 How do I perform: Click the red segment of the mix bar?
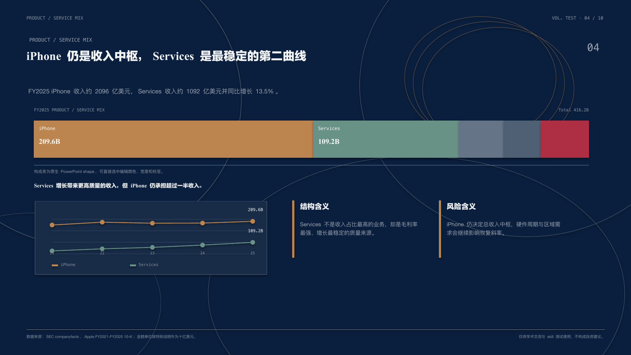coord(565,139)
